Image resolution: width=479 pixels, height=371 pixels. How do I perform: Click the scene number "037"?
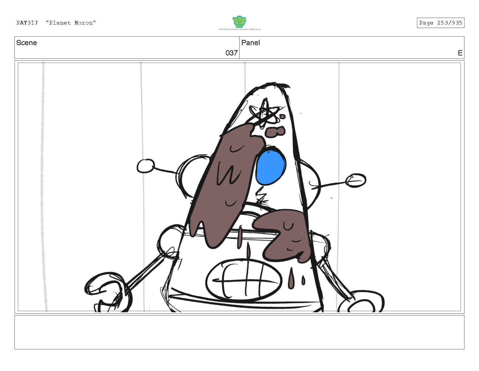pyautogui.click(x=232, y=53)
